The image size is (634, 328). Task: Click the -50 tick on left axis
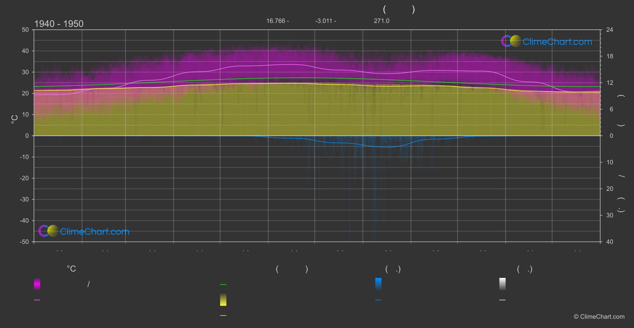coord(24,242)
